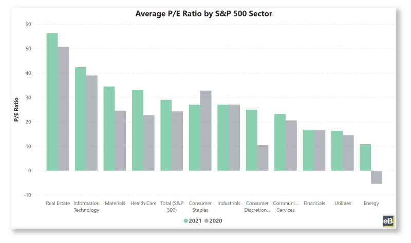
Task: Click the chart title text
Action: click(x=203, y=14)
